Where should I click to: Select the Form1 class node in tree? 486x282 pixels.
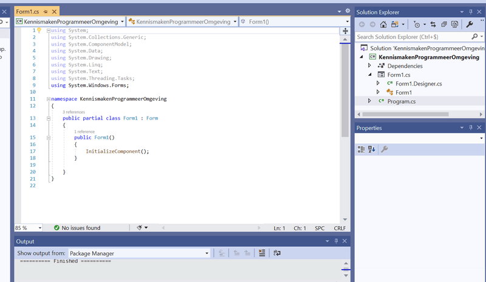403,92
